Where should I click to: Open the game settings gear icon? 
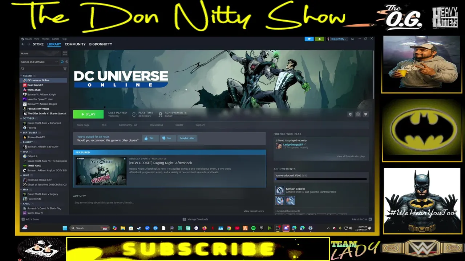point(350,115)
